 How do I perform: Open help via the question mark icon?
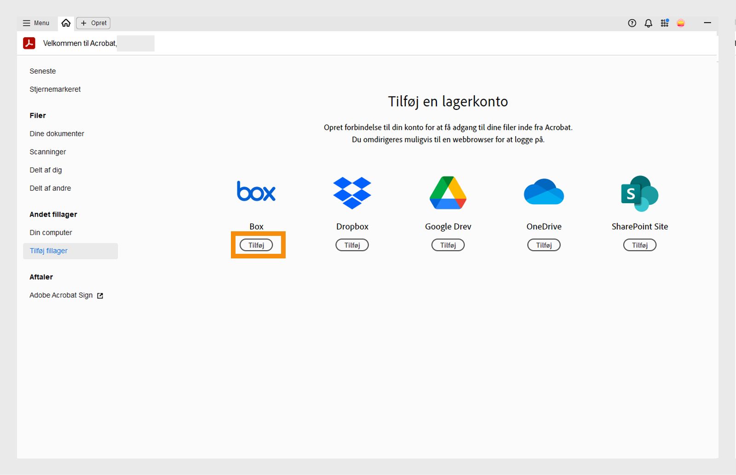point(632,23)
